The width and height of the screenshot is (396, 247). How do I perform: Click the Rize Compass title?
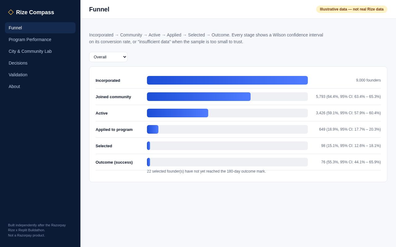[x=35, y=12]
